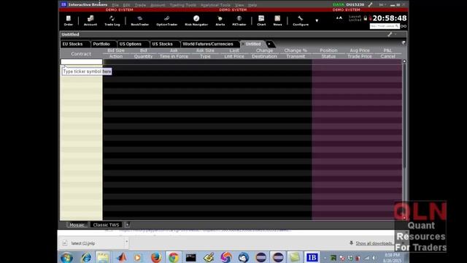The height and width of the screenshot is (263, 467).
Task: Expand latest (1).jnlp download options arrow
Action: pyautogui.click(x=126, y=242)
